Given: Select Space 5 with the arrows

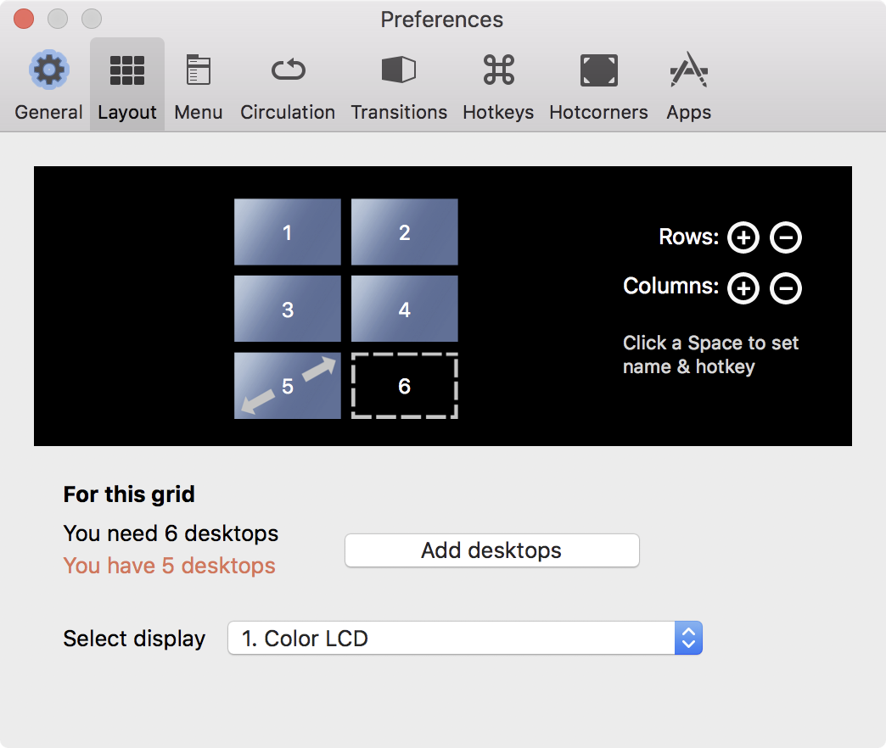Looking at the screenshot, I should (288, 387).
